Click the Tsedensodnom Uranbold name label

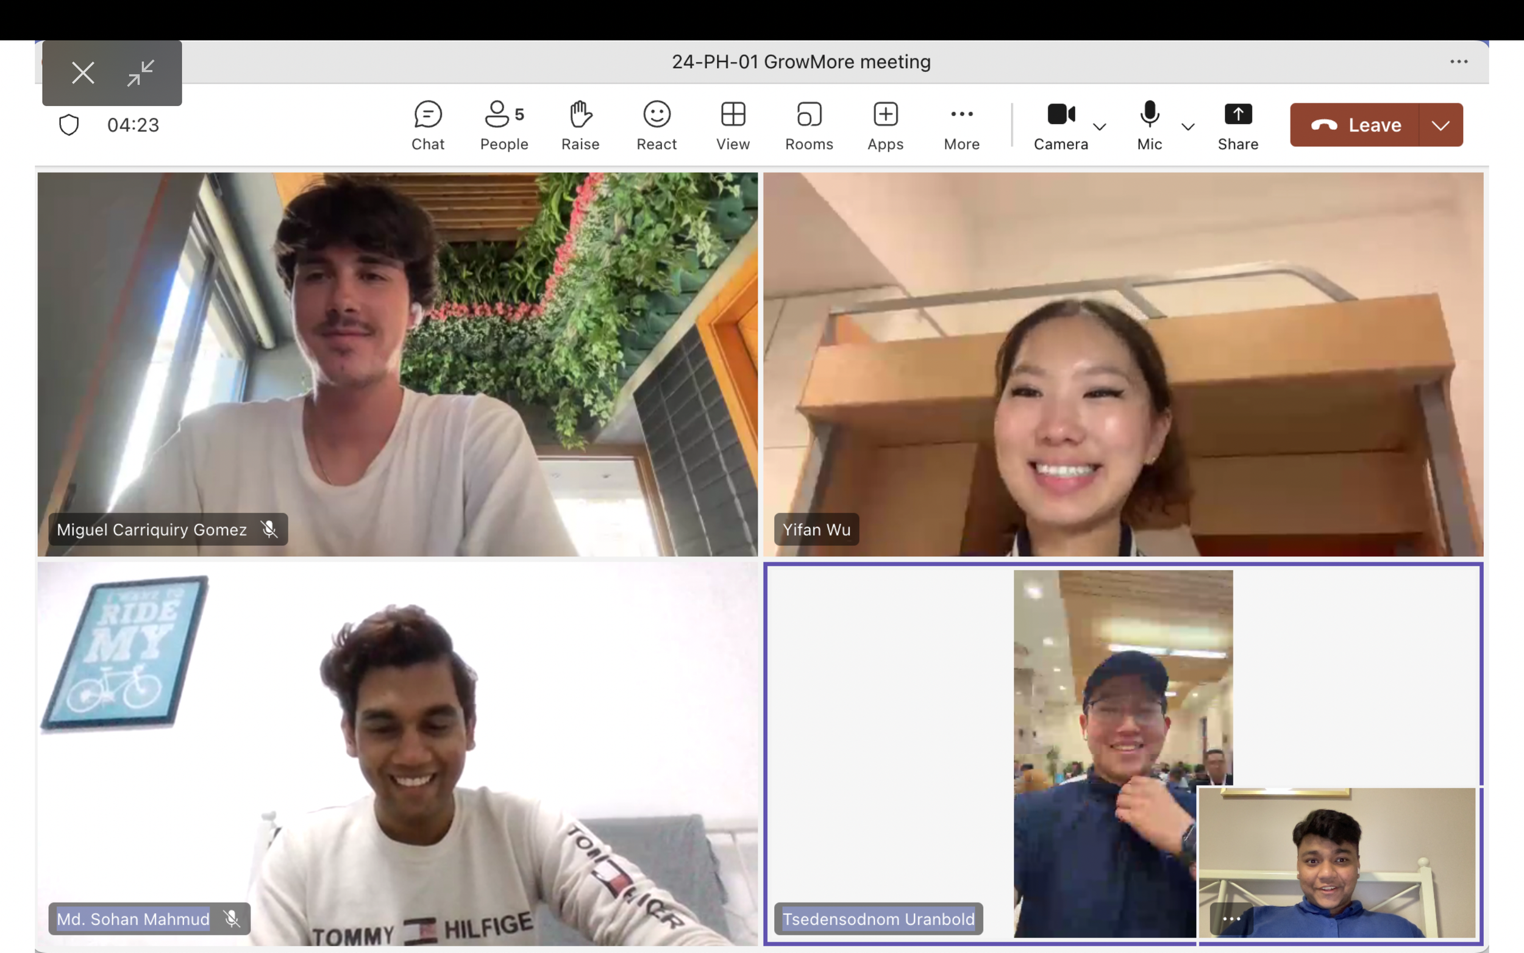pos(878,919)
